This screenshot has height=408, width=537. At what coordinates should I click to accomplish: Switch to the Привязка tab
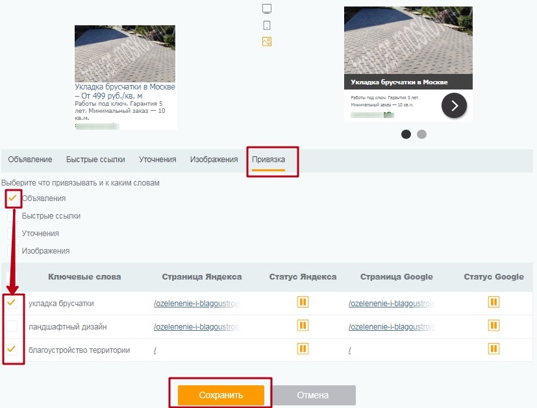[268, 160]
